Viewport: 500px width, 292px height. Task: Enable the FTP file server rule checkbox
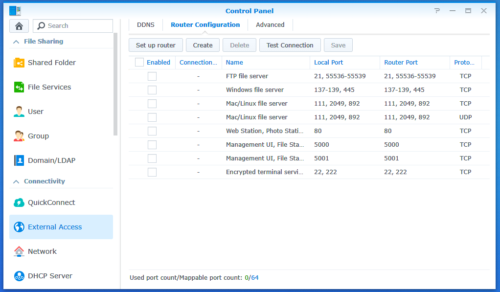[152, 76]
